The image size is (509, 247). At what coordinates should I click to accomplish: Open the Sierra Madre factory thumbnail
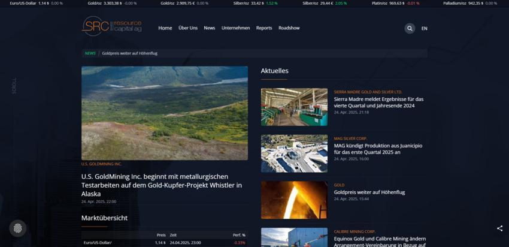[x=294, y=107]
